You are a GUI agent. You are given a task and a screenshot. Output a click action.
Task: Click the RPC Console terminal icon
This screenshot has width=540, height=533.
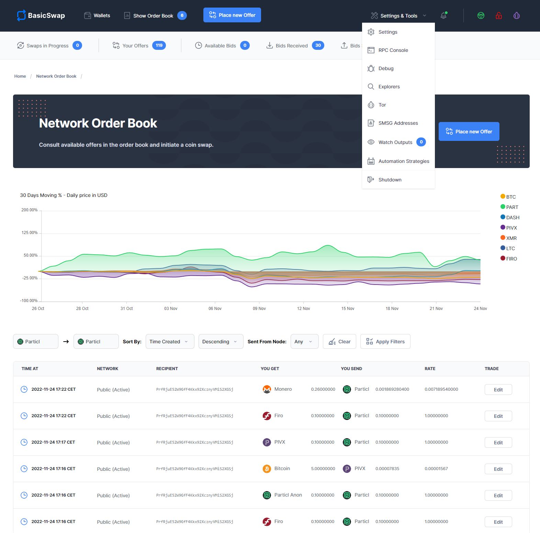tap(371, 50)
